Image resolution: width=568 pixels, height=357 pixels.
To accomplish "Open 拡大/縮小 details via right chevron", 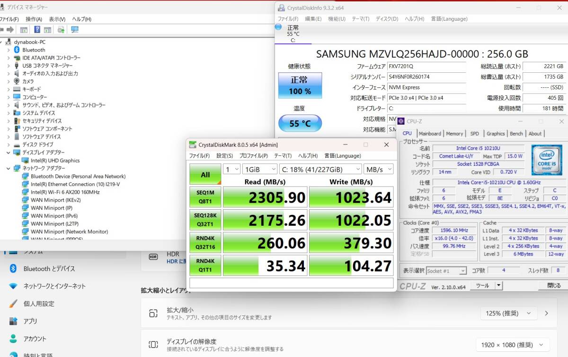I will tap(547, 313).
